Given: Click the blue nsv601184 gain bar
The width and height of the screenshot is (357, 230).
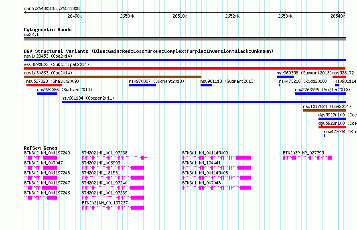Looking at the screenshot, I should [x=204, y=102].
